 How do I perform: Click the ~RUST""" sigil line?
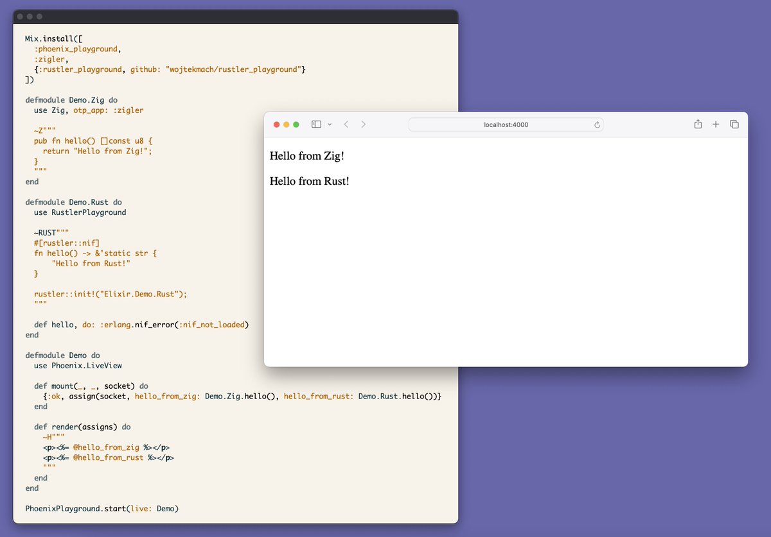point(51,233)
